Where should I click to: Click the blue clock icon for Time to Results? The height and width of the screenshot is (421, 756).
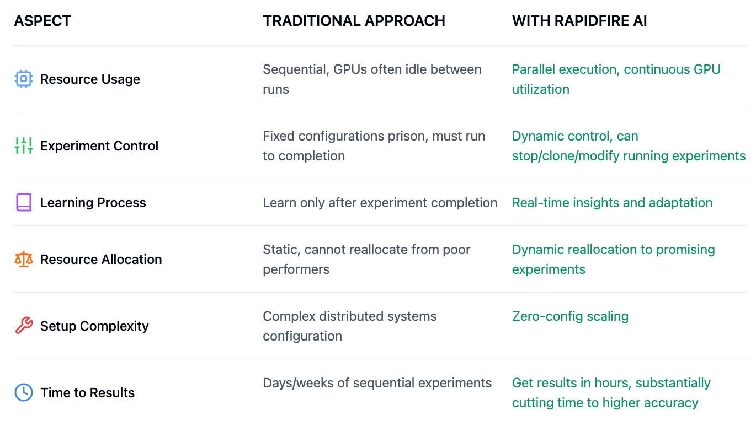(x=23, y=393)
